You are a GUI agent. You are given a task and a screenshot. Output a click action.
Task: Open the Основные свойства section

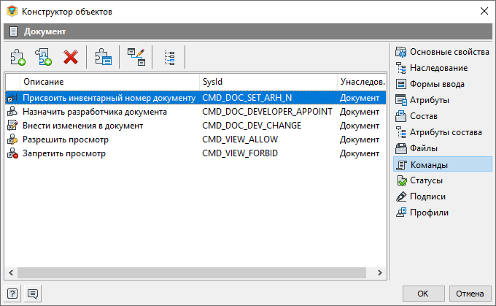pos(442,52)
